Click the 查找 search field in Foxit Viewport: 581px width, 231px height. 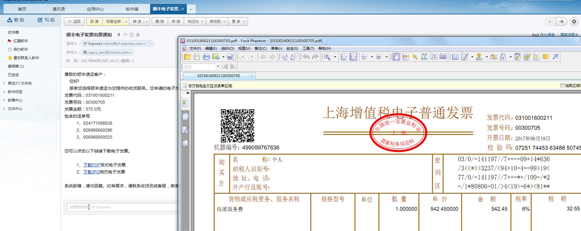199,67
